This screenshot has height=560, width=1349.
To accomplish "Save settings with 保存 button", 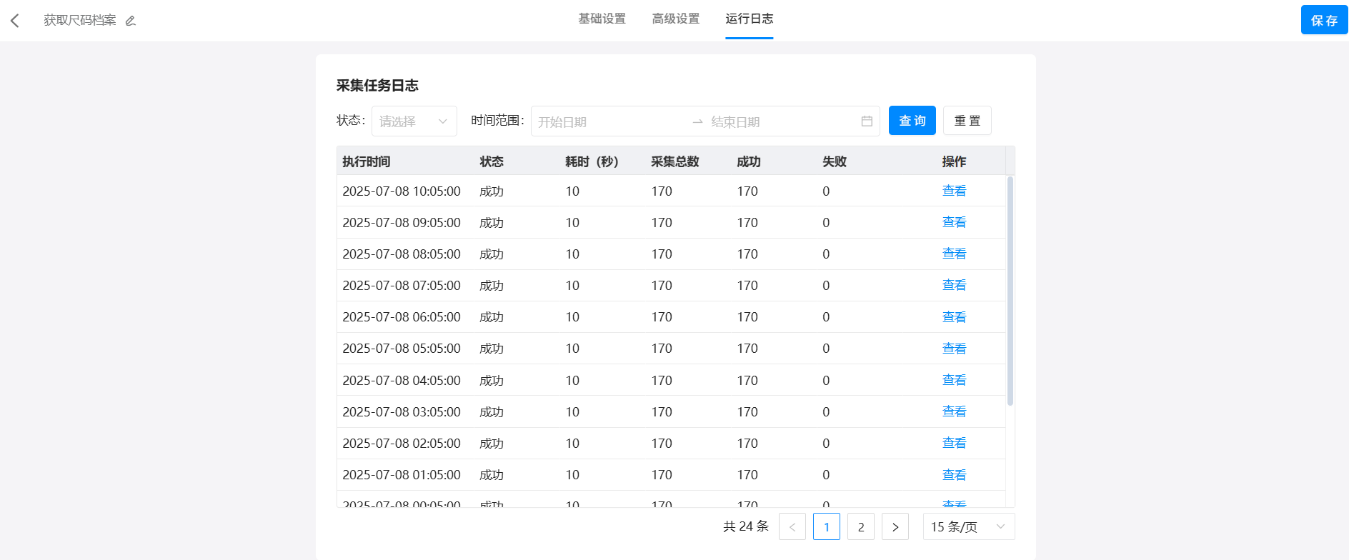I will click(x=1323, y=21).
